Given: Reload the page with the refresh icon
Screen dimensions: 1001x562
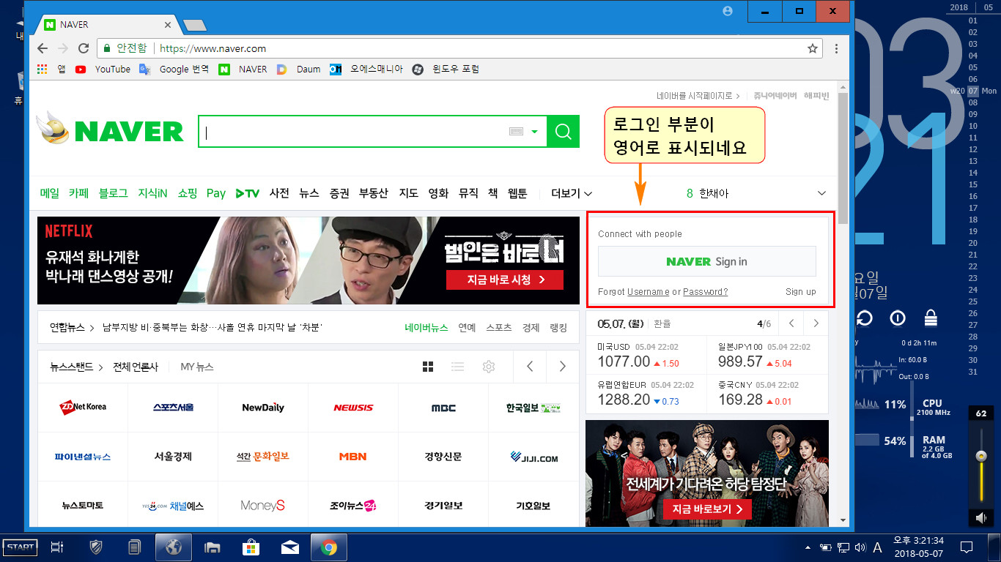Looking at the screenshot, I should tap(84, 48).
